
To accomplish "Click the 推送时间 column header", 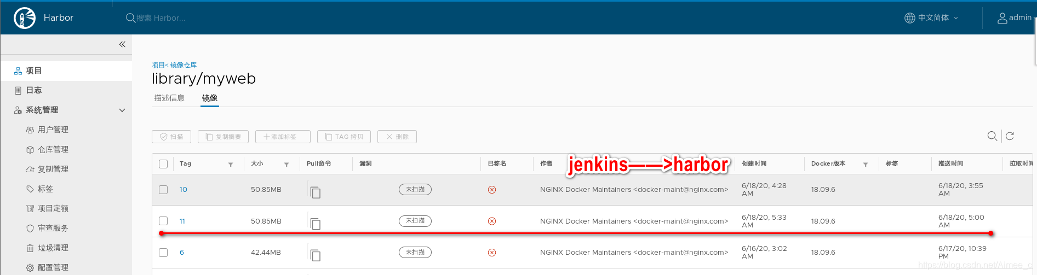I will pos(951,164).
